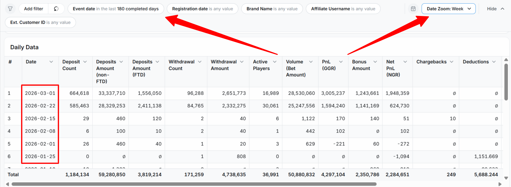This screenshot has width=511, height=187.
Task: Click the scroll right arrow
Action: point(500,184)
